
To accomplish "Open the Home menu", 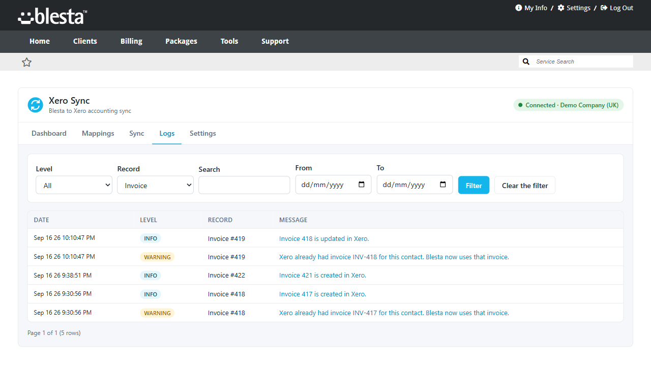I will click(40, 41).
